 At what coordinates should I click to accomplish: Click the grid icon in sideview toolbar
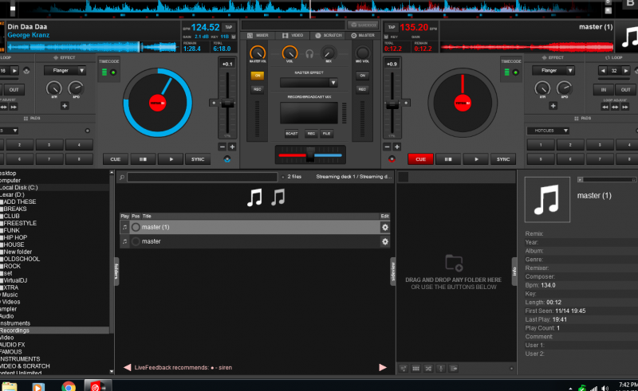(415, 368)
